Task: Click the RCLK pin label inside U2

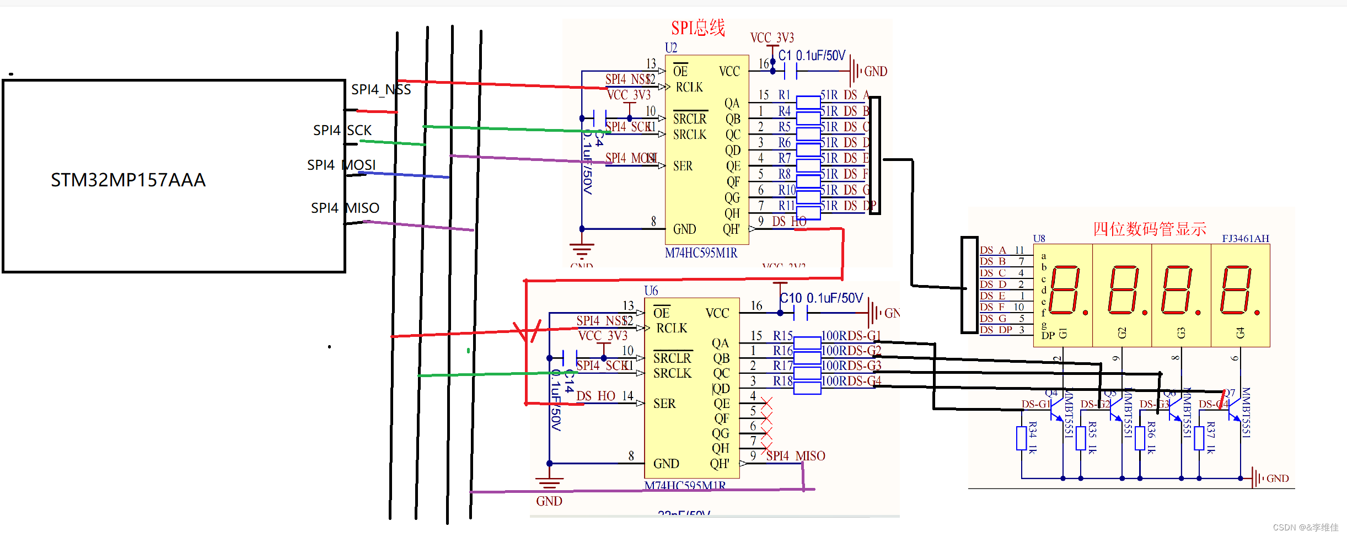Action: [x=689, y=87]
